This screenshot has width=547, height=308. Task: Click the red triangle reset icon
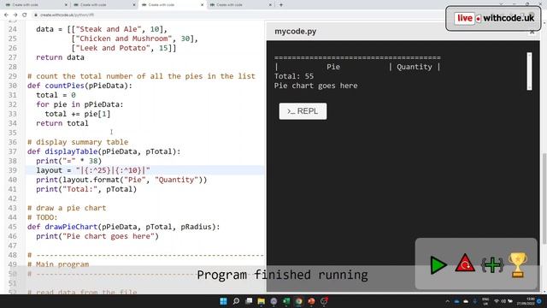coord(465,264)
